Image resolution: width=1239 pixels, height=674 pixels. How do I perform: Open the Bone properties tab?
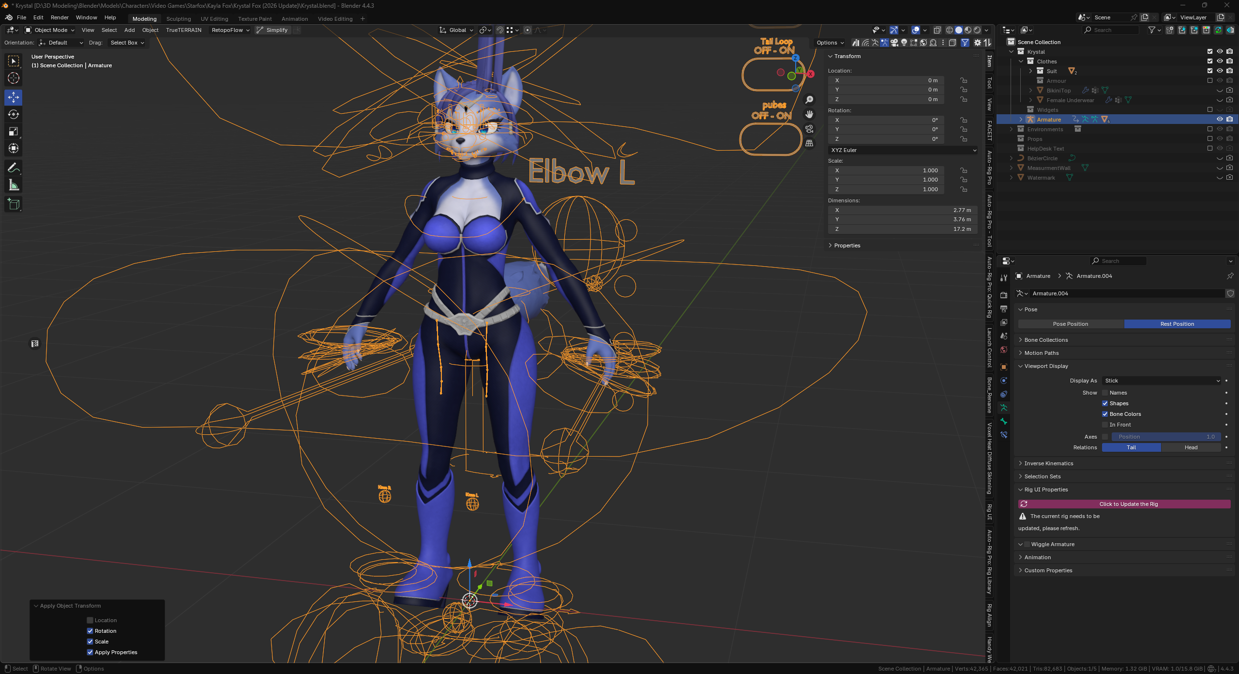coord(1004,421)
